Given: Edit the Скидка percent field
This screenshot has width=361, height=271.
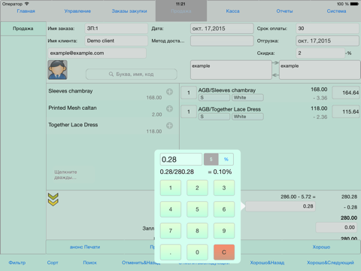Looking at the screenshot, I should tap(320, 53).
